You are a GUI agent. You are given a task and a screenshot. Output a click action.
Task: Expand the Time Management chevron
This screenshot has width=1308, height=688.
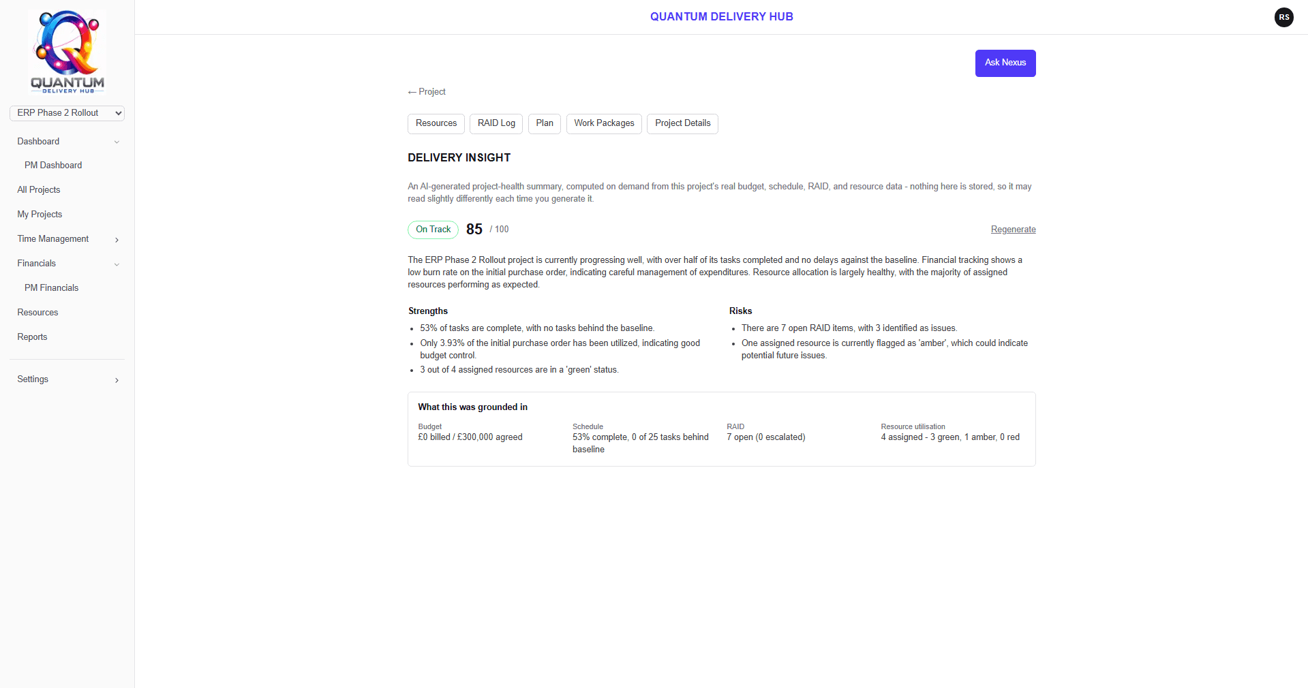click(x=117, y=240)
